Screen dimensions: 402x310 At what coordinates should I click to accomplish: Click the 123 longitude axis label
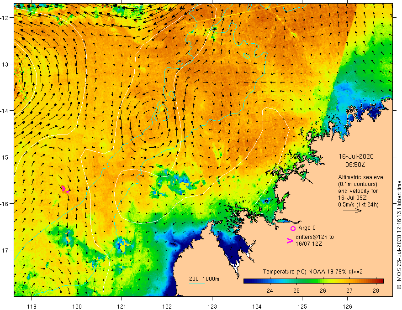tap(212, 307)
